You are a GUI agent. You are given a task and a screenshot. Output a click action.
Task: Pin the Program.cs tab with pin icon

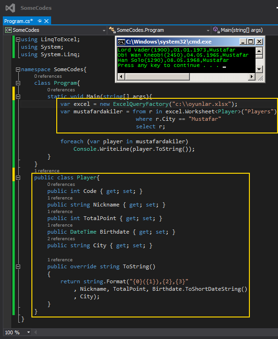[x=39, y=21]
